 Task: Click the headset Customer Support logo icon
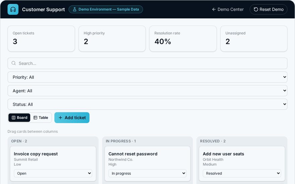13,9
